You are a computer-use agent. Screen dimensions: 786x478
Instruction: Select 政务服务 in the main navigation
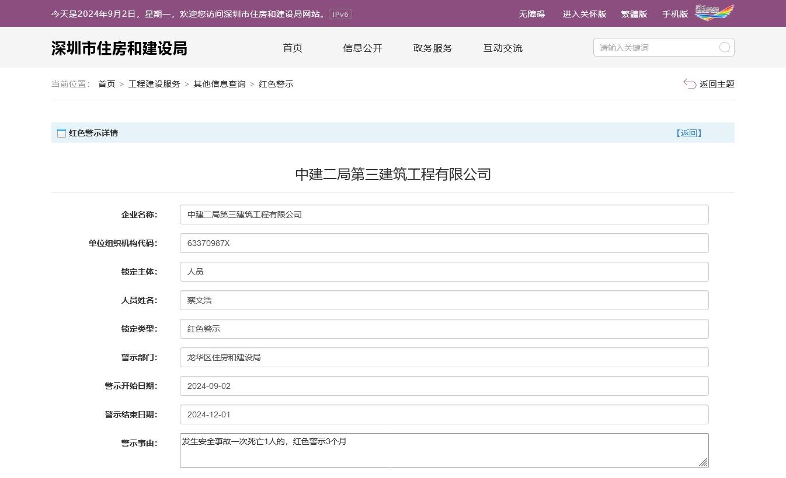click(433, 48)
